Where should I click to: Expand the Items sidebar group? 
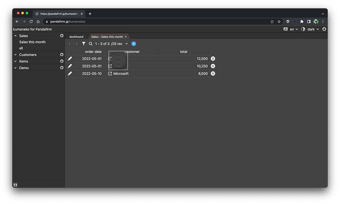(x=16, y=61)
